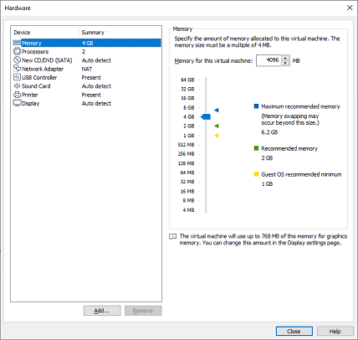Select the USB Controller icon
The width and height of the screenshot is (358, 340).
pyautogui.click(x=17, y=77)
